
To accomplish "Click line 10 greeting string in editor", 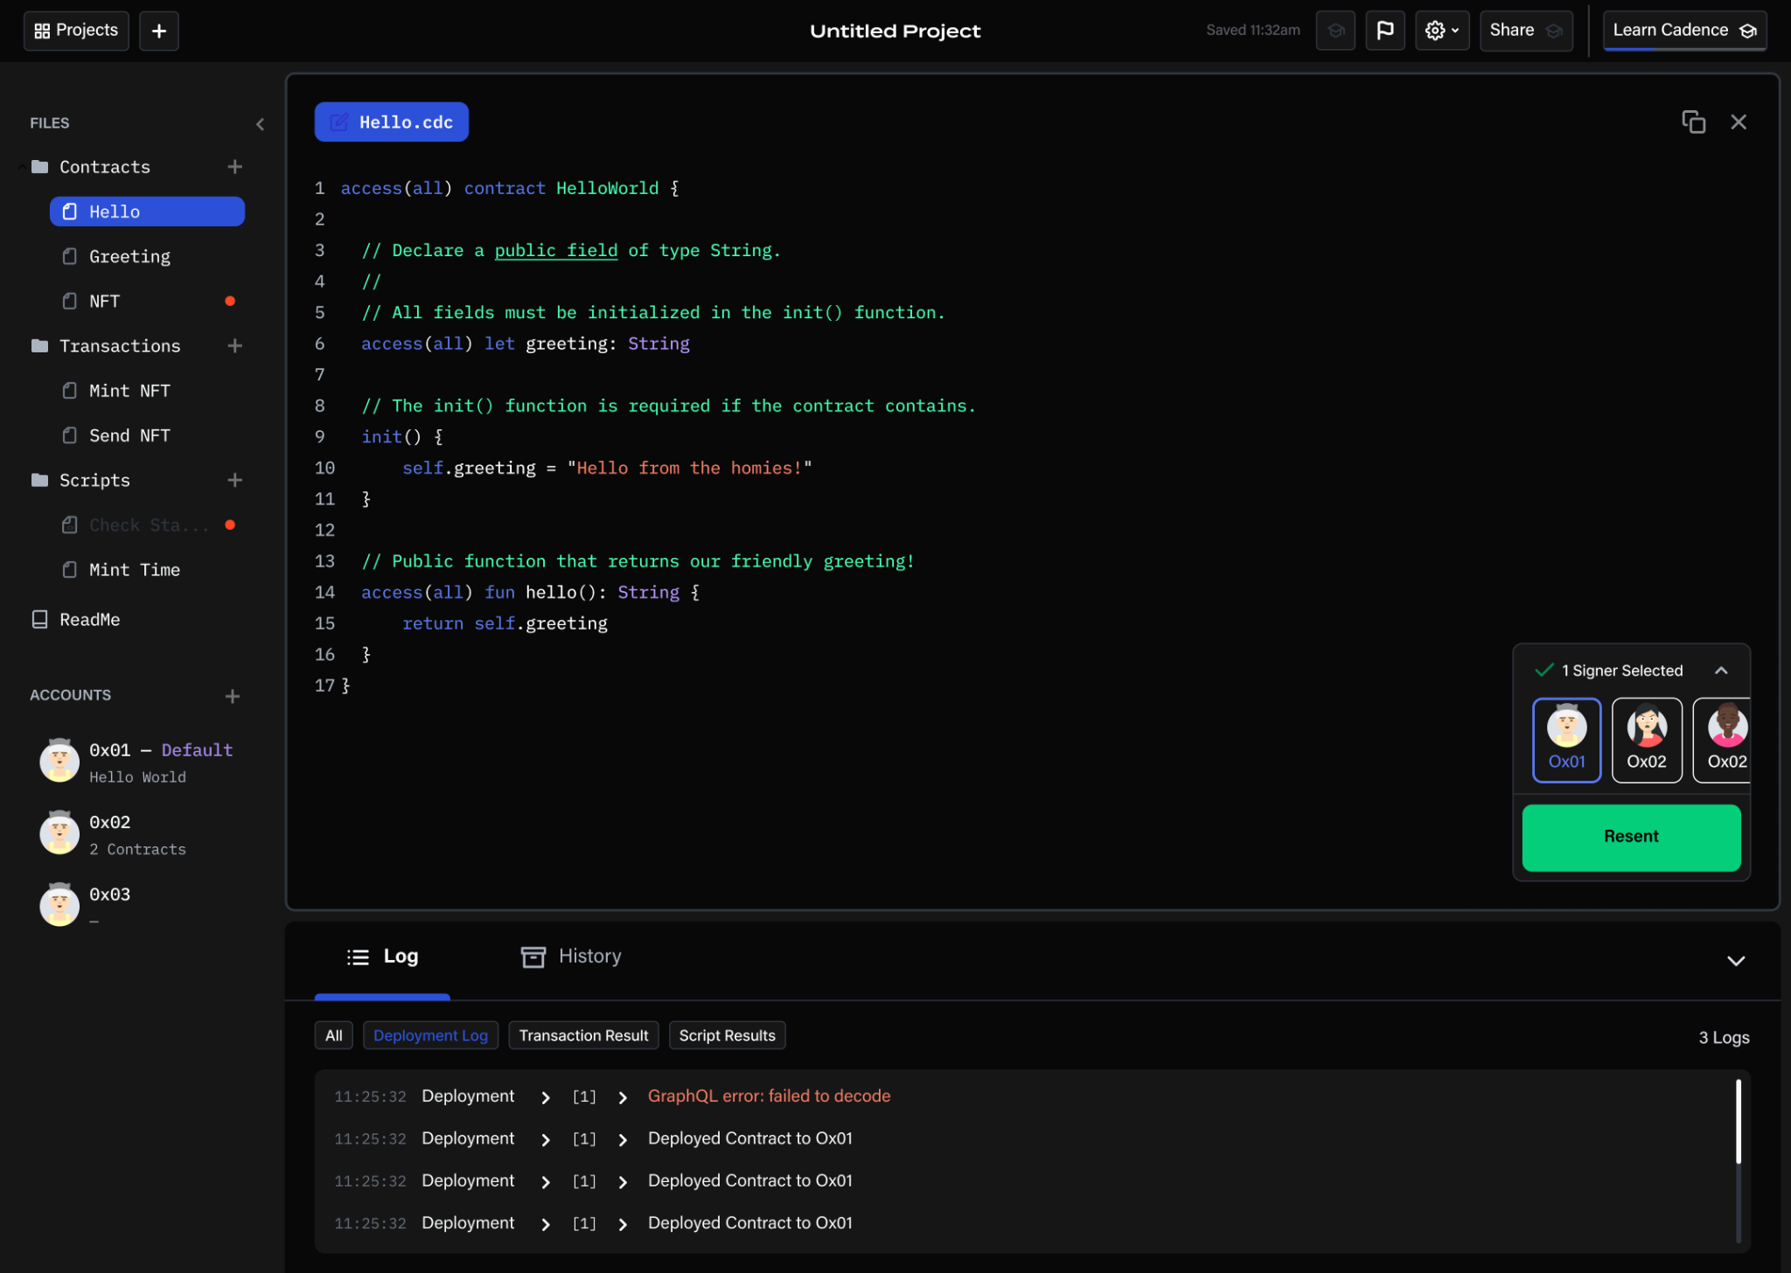I will (x=689, y=469).
